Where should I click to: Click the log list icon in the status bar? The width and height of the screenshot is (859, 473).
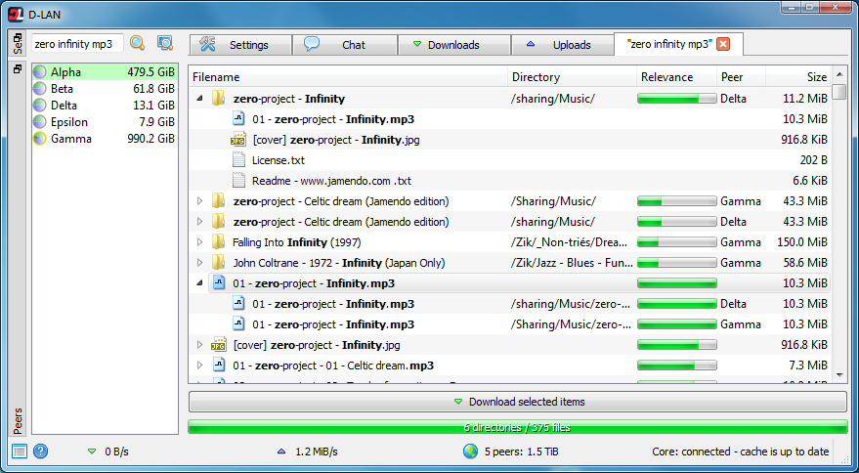[x=20, y=451]
